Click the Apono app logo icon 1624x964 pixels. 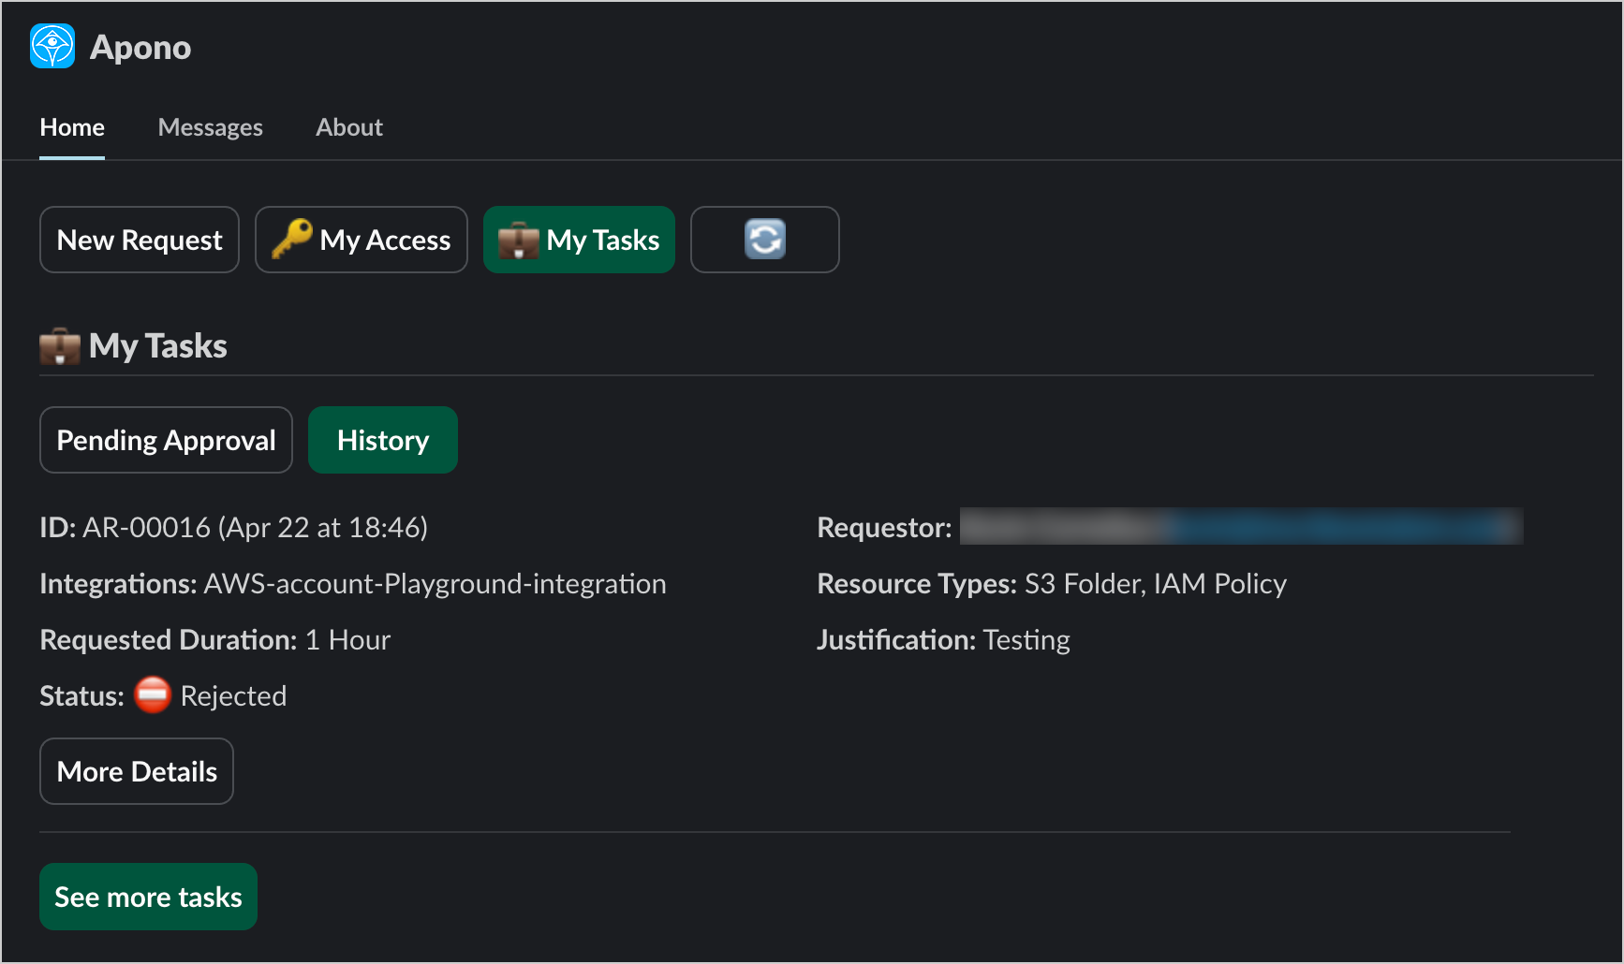tap(52, 47)
